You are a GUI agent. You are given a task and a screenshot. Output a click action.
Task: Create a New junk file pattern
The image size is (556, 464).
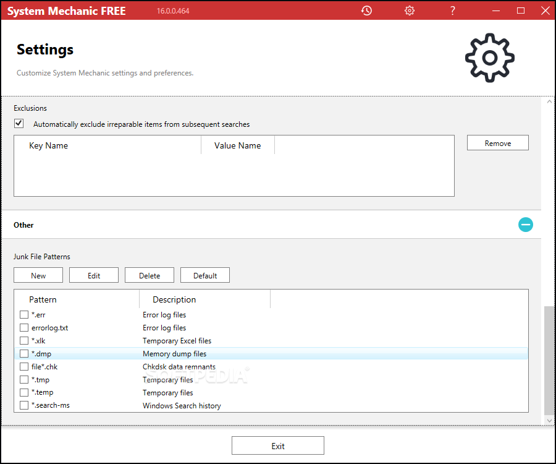[38, 275]
